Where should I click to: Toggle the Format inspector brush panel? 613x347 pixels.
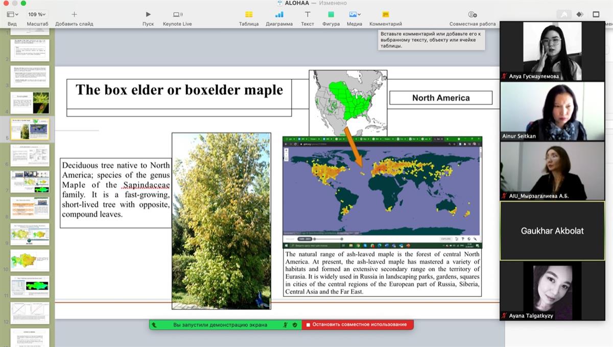point(563,15)
